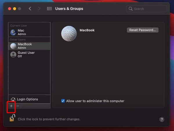Click the back navigation arrow

tap(30, 8)
